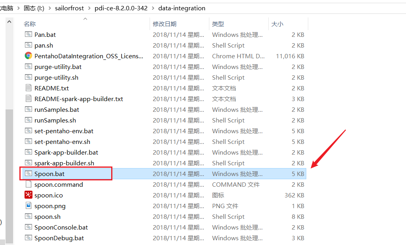Click the pan.sh file icon

pyautogui.click(x=28, y=45)
